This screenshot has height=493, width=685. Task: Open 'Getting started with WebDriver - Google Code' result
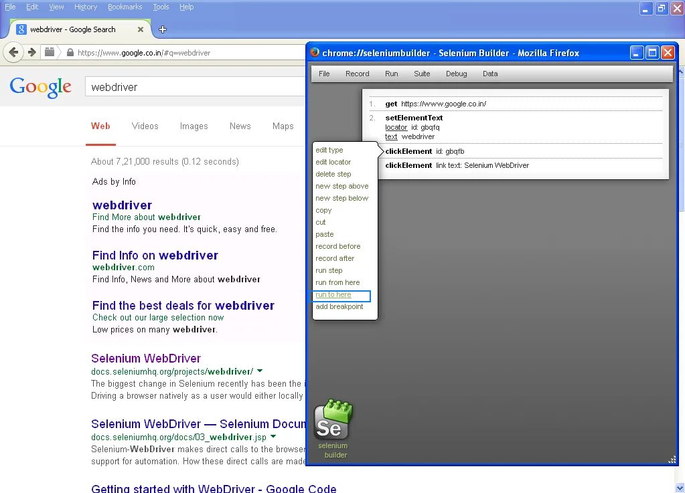tap(214, 488)
